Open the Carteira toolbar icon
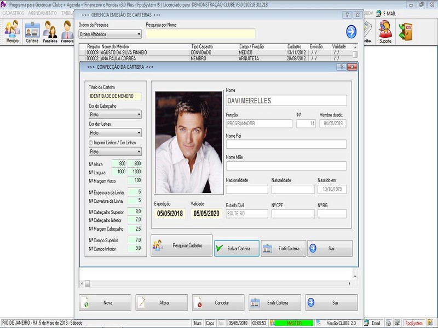Screen dimensions: 438x328 32,32
